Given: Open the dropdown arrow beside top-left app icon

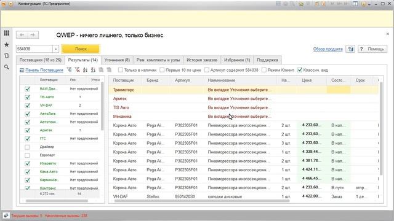Looking at the screenshot, I should [10, 4].
